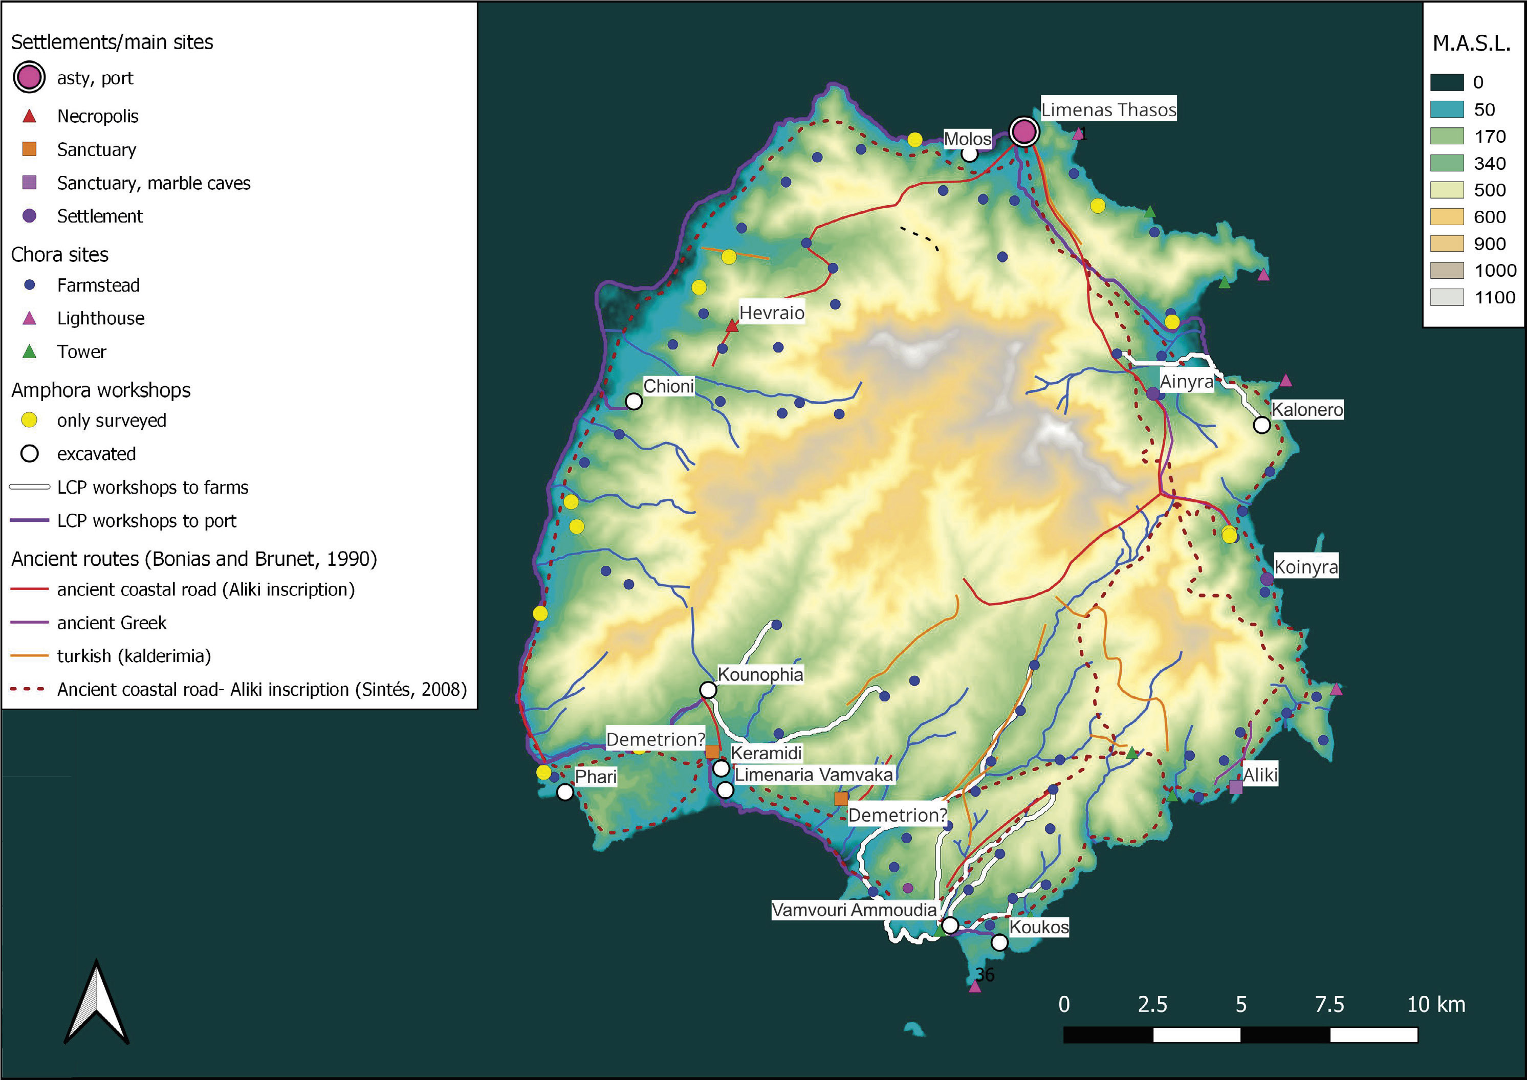Screen dimensions: 1527x1080
Task: Click the Phari excavated workshop circle
Action: pos(564,792)
